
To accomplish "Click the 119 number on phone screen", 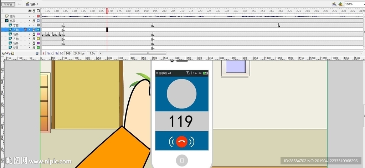I will point(181,121).
